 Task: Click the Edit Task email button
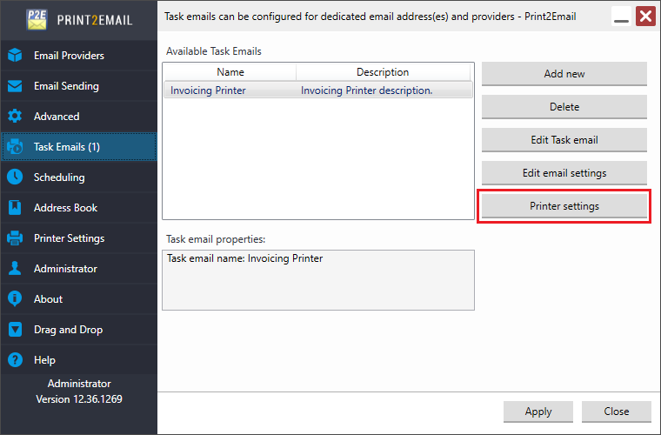pos(564,140)
